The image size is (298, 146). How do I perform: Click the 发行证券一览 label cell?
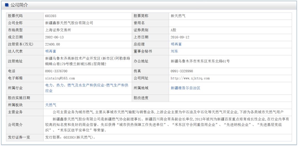[x=25, y=137]
